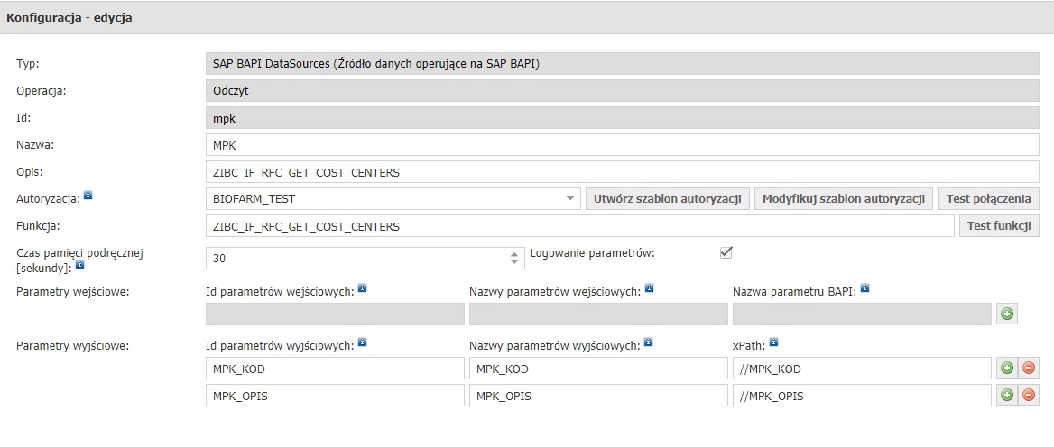Image resolution: width=1054 pixels, height=447 pixels.
Task: Click info icon beside Nazwa parametru BAPI
Action: point(865,287)
